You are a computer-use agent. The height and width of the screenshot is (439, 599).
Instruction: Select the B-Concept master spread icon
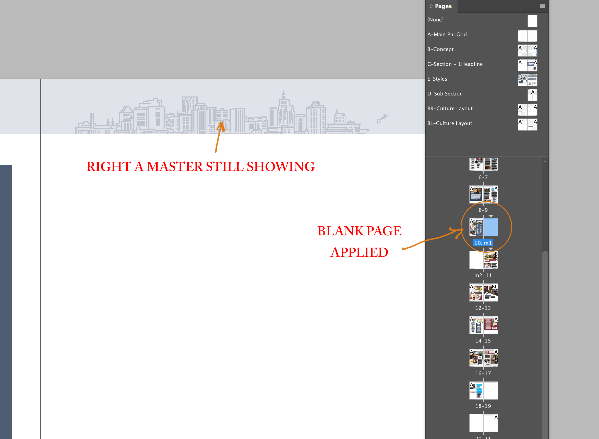click(x=527, y=51)
